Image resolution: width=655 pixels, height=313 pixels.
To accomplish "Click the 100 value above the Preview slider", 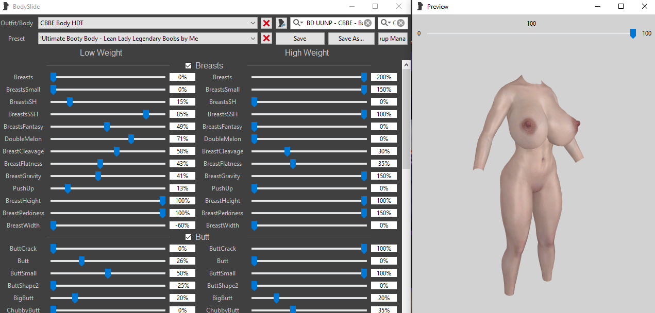I will (x=531, y=24).
